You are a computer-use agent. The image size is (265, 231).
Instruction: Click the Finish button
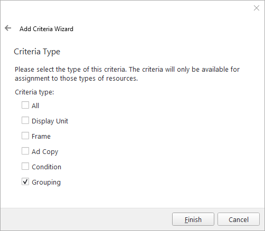click(193, 219)
